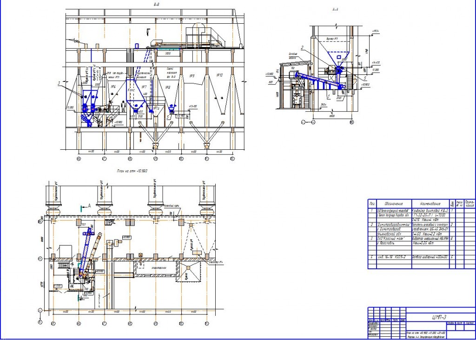
Task: Click the №6 bunker label
Action: [x=113, y=87]
